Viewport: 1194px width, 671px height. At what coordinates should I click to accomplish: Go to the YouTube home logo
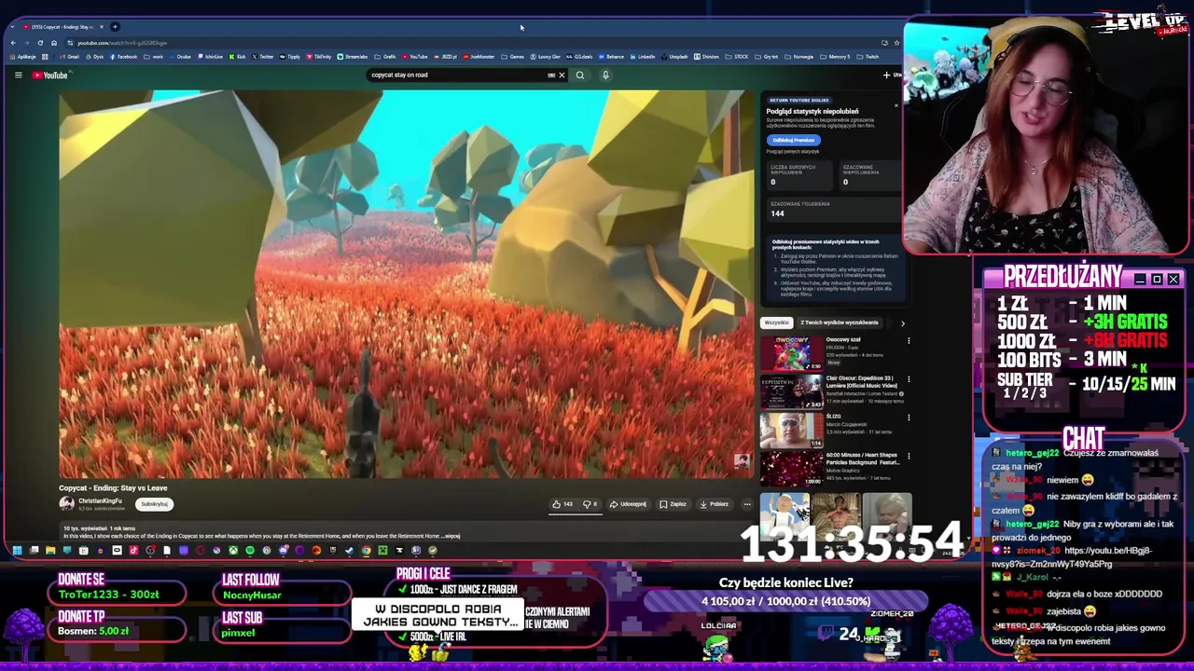coord(50,75)
